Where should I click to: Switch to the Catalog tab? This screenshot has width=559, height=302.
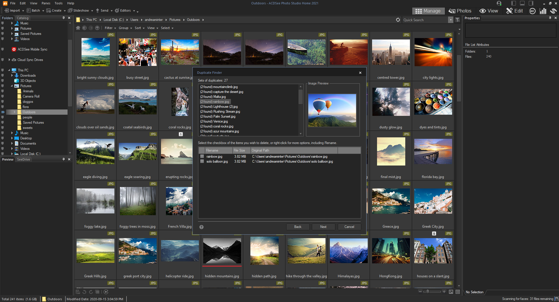tap(22, 18)
